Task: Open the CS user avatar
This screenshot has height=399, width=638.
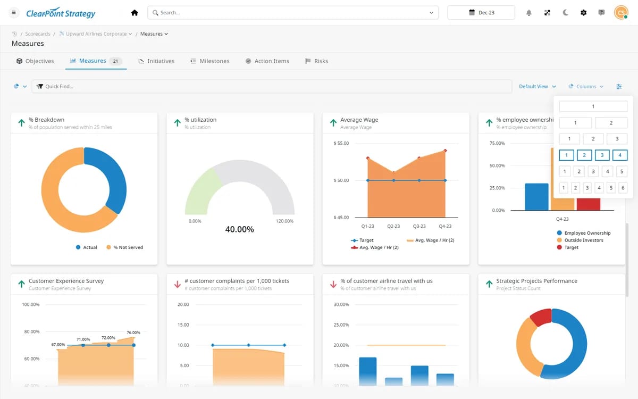Action: click(x=620, y=13)
